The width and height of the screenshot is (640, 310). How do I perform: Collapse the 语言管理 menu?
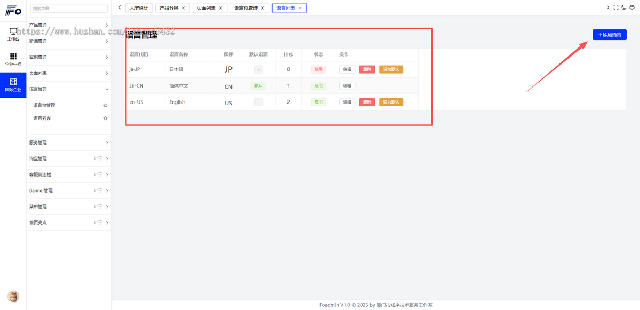pyautogui.click(x=69, y=89)
